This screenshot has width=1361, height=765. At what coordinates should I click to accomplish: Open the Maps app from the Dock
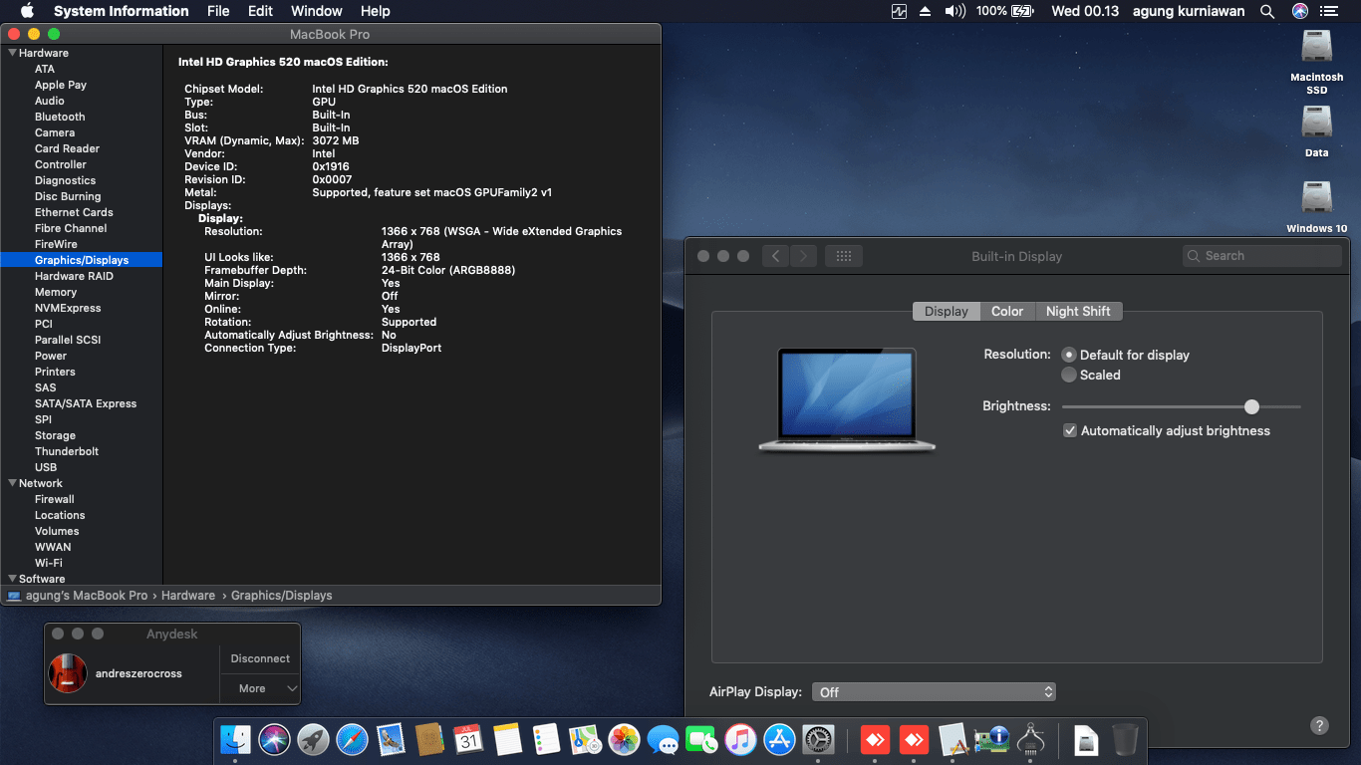(585, 739)
